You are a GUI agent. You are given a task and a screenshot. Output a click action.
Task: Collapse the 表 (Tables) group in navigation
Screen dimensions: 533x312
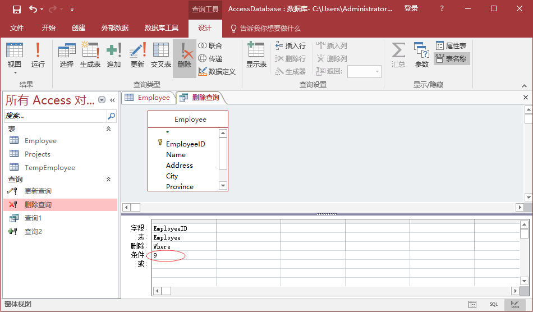[x=109, y=129]
